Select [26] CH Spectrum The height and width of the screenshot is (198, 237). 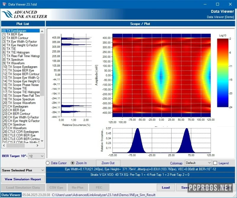(x=21, y=125)
